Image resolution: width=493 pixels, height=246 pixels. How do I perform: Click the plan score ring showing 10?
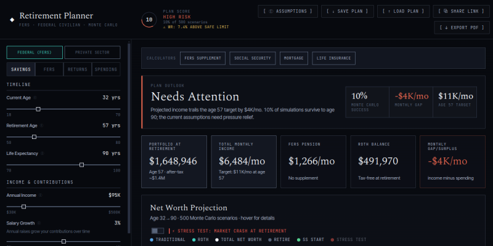149,20
